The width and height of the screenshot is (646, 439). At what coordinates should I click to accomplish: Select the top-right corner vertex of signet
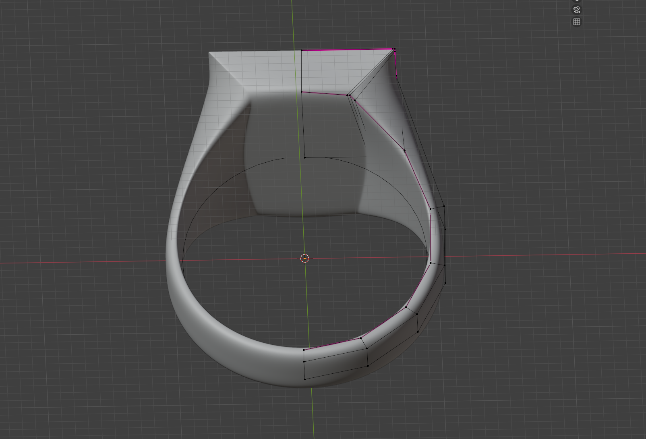click(x=394, y=49)
